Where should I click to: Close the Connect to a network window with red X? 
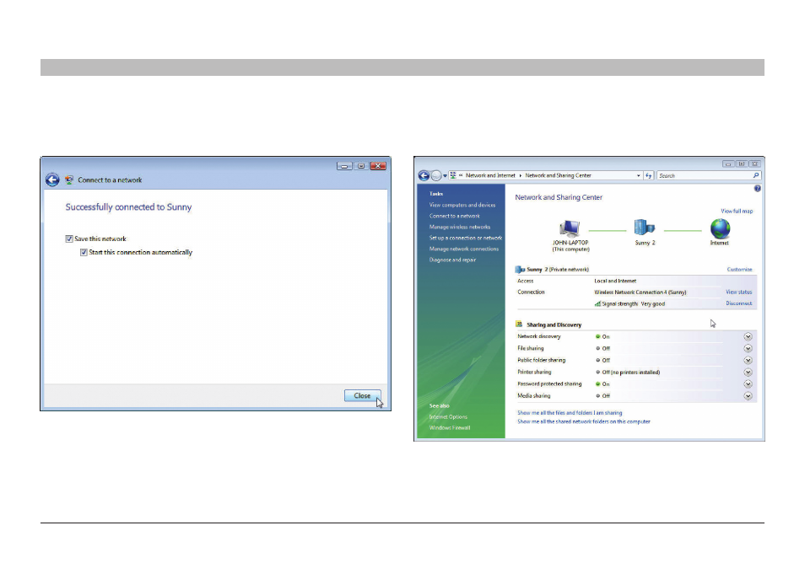(x=378, y=166)
